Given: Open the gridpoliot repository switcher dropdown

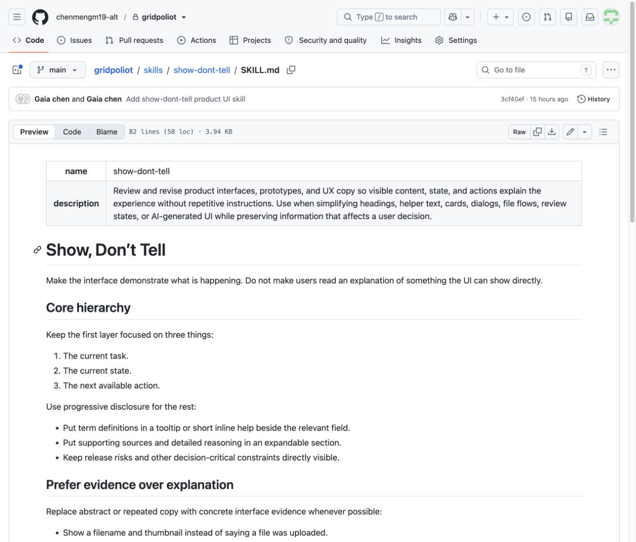Looking at the screenshot, I should 184,17.
